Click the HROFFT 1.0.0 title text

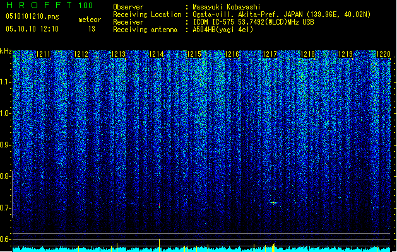(50, 5)
